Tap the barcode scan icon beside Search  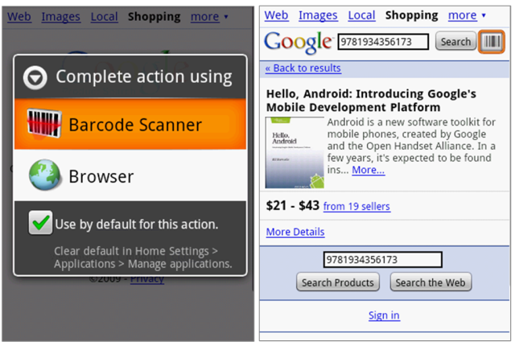click(x=490, y=42)
